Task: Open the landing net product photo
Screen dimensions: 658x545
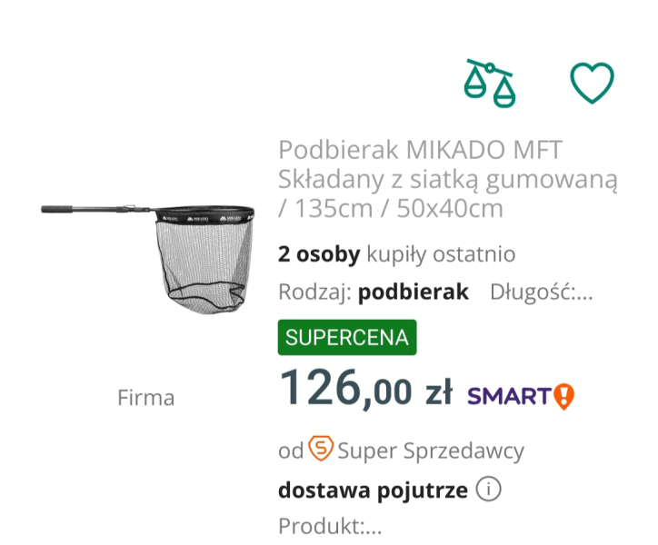Action: click(x=150, y=255)
